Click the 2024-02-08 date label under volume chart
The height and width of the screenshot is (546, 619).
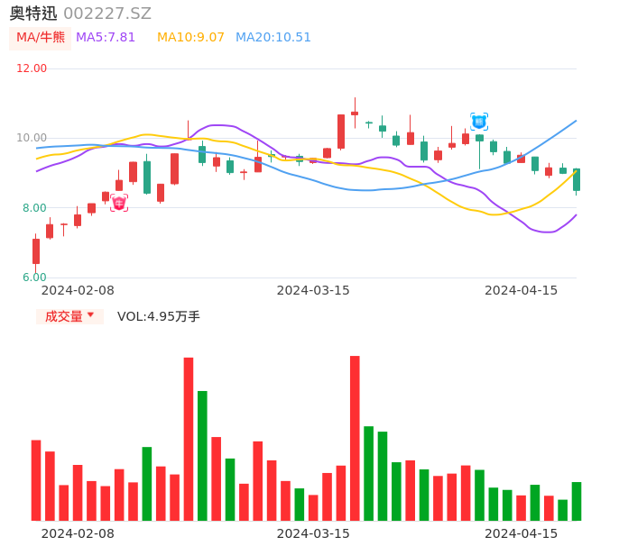[x=78, y=533]
